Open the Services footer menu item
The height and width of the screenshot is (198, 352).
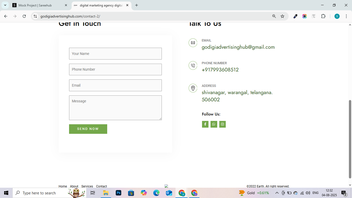(87, 186)
